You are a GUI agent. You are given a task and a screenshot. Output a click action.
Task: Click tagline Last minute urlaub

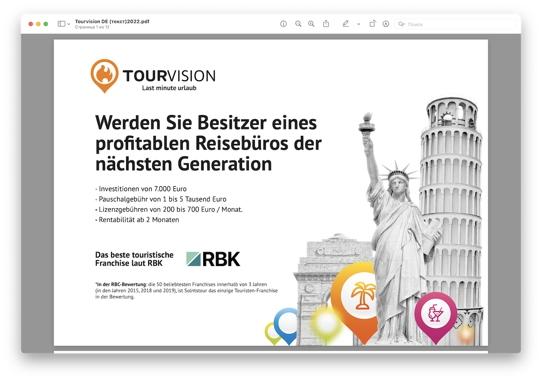169,88
